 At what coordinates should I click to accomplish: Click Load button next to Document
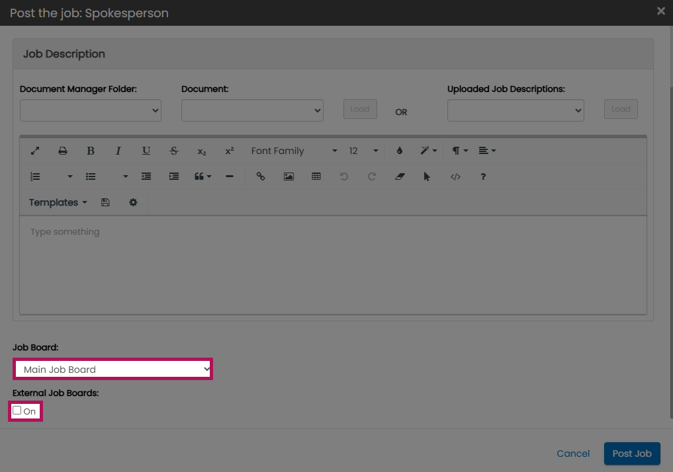(x=360, y=109)
